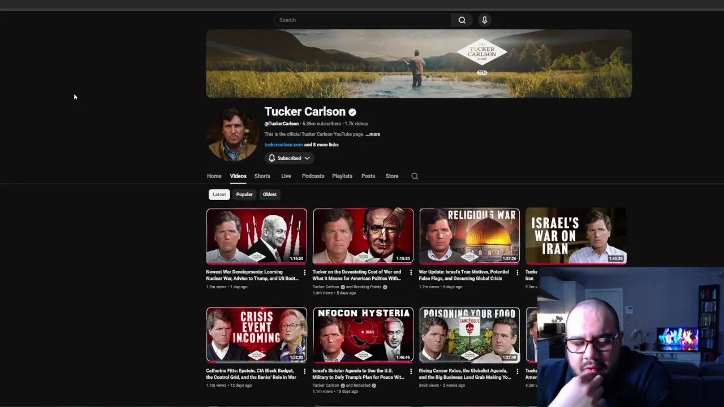This screenshot has width=724, height=407.
Task: Open options menu for Catherine Fitts video
Action: click(304, 372)
